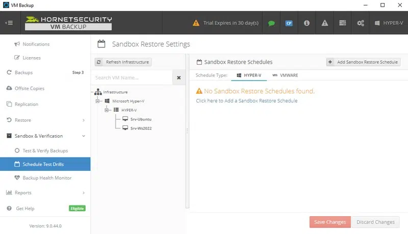Open the server stack icon in header
408x234 pixels.
coord(342,23)
